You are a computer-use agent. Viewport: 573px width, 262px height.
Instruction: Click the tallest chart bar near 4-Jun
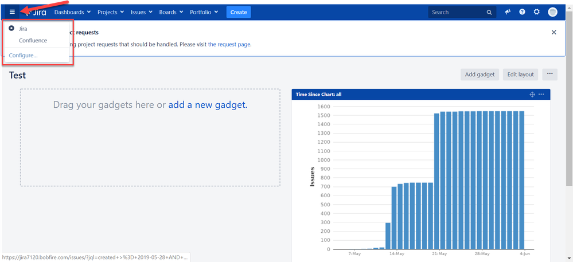(x=522, y=180)
